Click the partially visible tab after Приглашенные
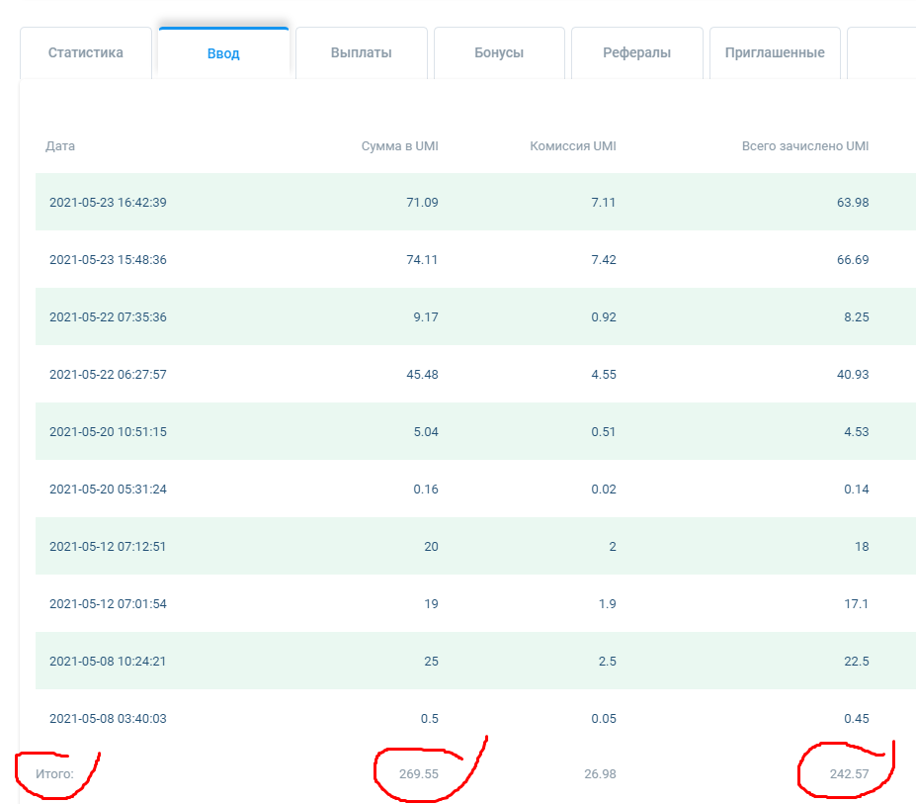Viewport: 916px width, 804px height. (x=881, y=52)
